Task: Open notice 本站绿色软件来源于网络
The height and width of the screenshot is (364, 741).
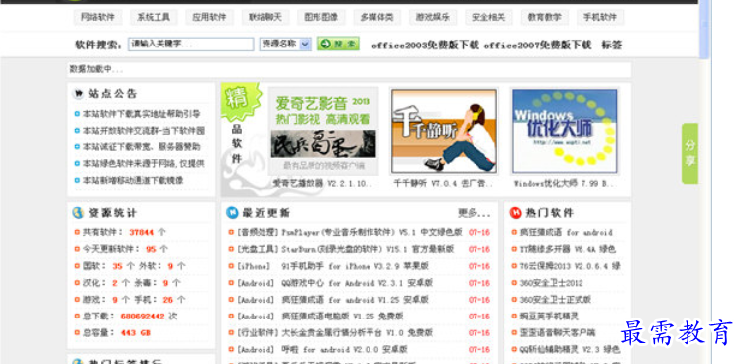Action: pyautogui.click(x=144, y=164)
